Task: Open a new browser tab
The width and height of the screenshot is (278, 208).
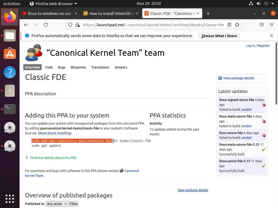Action: [208, 14]
